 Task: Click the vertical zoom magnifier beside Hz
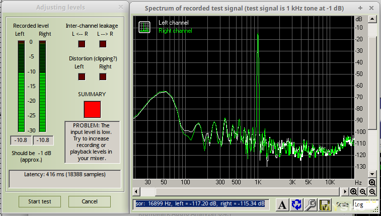pyautogui.click(x=372, y=182)
